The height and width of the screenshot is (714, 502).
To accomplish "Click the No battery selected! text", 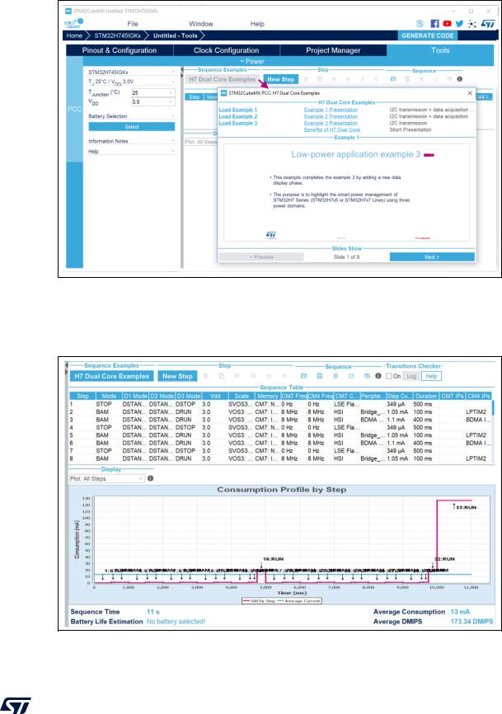I will (x=176, y=622).
